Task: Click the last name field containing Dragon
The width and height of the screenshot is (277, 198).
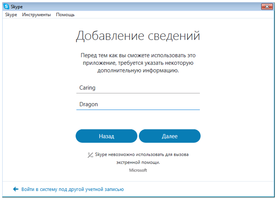Action: click(x=138, y=104)
